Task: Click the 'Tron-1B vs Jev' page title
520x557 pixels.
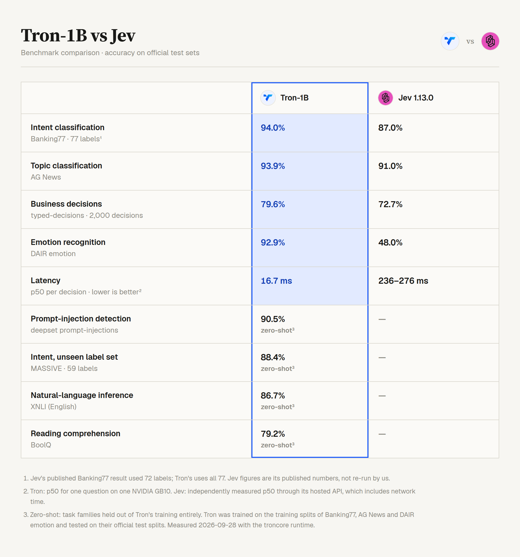Action: (78, 36)
